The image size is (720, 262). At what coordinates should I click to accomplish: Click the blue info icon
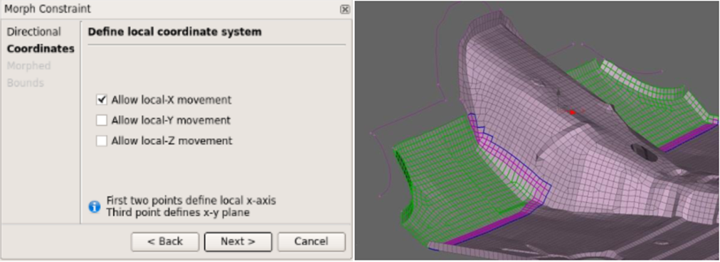95,207
